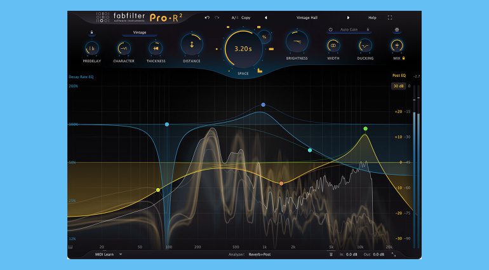
Task: Click the Decay Rate EQ label
Action: pos(81,77)
